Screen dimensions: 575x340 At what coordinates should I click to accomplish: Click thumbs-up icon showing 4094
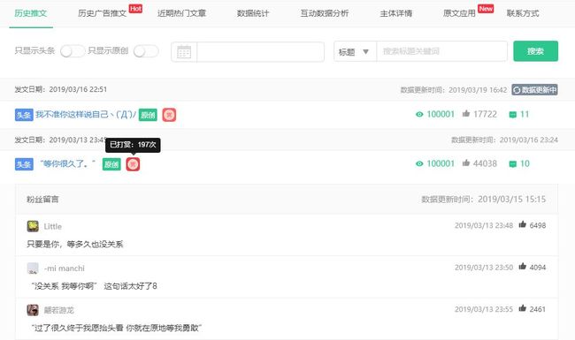point(523,267)
